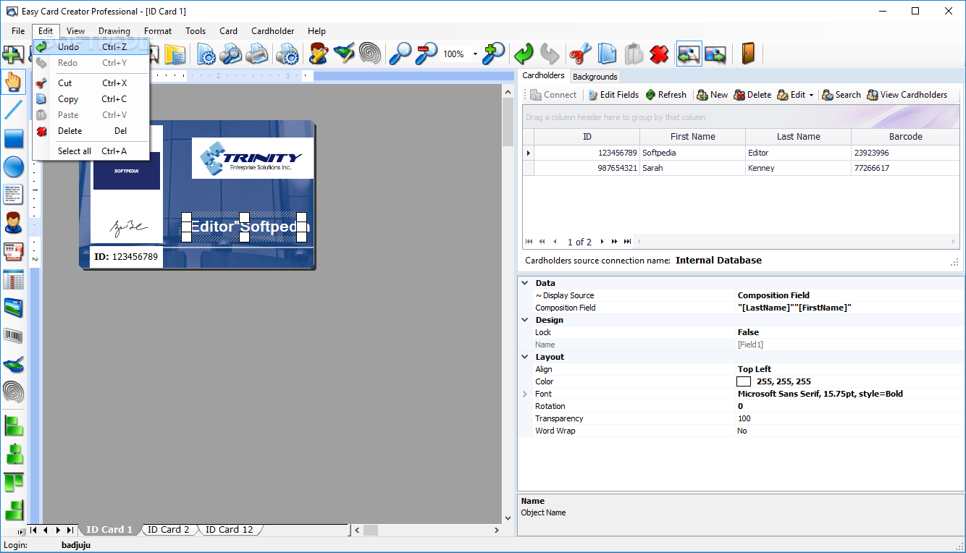This screenshot has width=966, height=553.
Task: Click the Edit Fields button
Action: (x=613, y=95)
